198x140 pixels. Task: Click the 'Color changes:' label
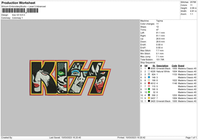click(x=148, y=24)
